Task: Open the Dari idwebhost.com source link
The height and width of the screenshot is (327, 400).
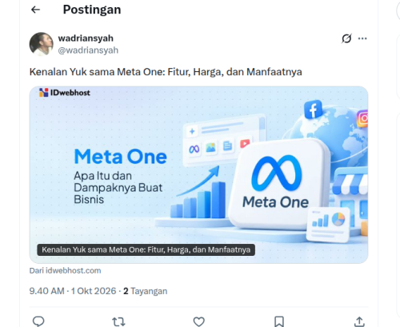Action: (x=65, y=270)
